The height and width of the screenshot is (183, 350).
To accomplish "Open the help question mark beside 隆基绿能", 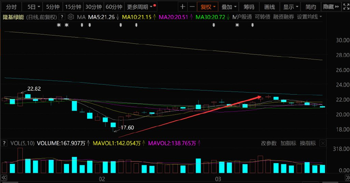I will coord(62,17).
